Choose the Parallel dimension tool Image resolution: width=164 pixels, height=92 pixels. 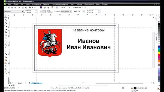tap(6, 54)
